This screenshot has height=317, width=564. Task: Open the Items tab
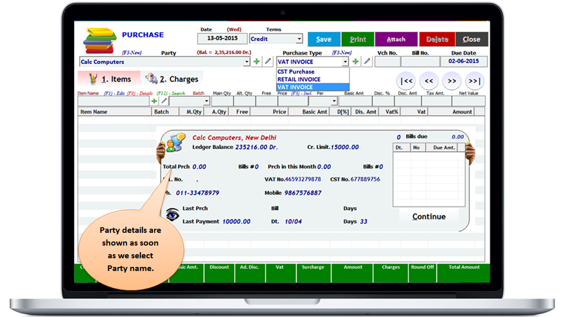pos(110,79)
